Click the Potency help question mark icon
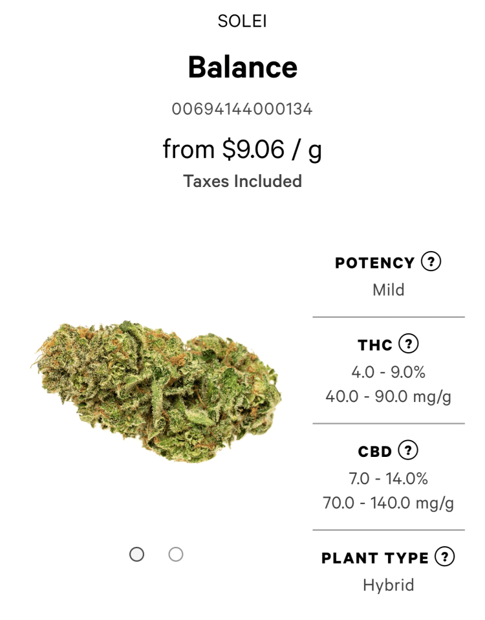 coord(431,262)
